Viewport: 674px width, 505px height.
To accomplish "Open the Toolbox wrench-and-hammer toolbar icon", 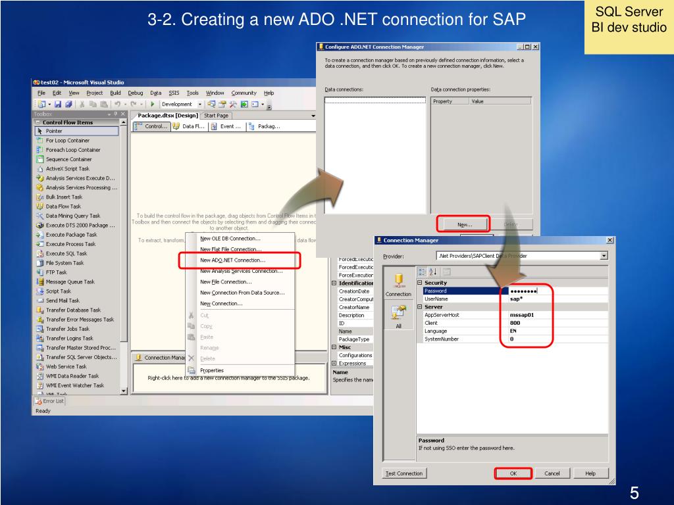I will 233,105.
